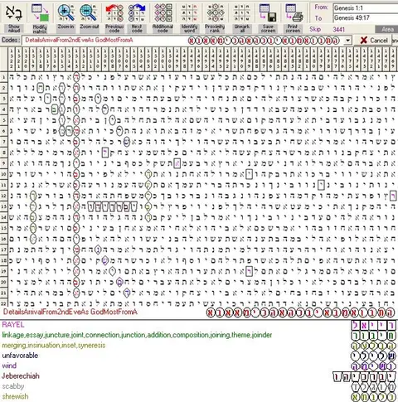Select matrix row number 7
398x402 pixels.
click(x=3, y=142)
